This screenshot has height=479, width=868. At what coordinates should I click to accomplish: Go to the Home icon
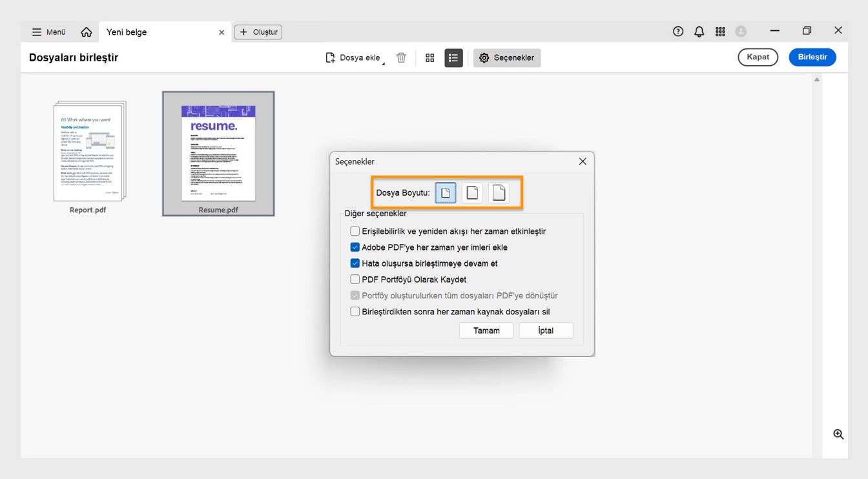pos(87,32)
